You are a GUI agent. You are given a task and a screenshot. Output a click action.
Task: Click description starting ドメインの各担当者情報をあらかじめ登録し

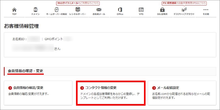110,96
